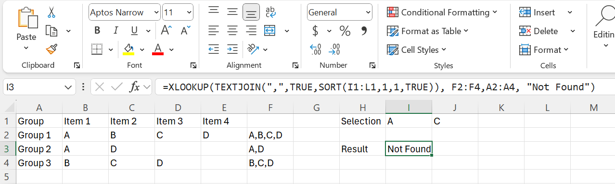Viewport: 615px width, 184px height.
Task: Open the Insert dropdown arrow
Action: click(x=570, y=12)
